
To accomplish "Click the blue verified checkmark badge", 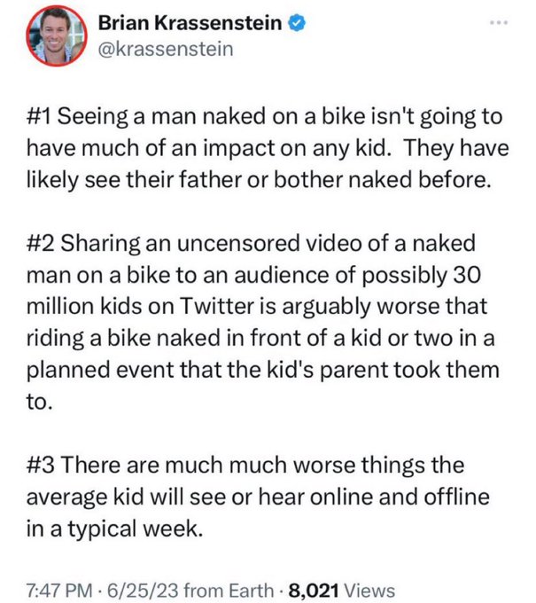I will click(299, 23).
